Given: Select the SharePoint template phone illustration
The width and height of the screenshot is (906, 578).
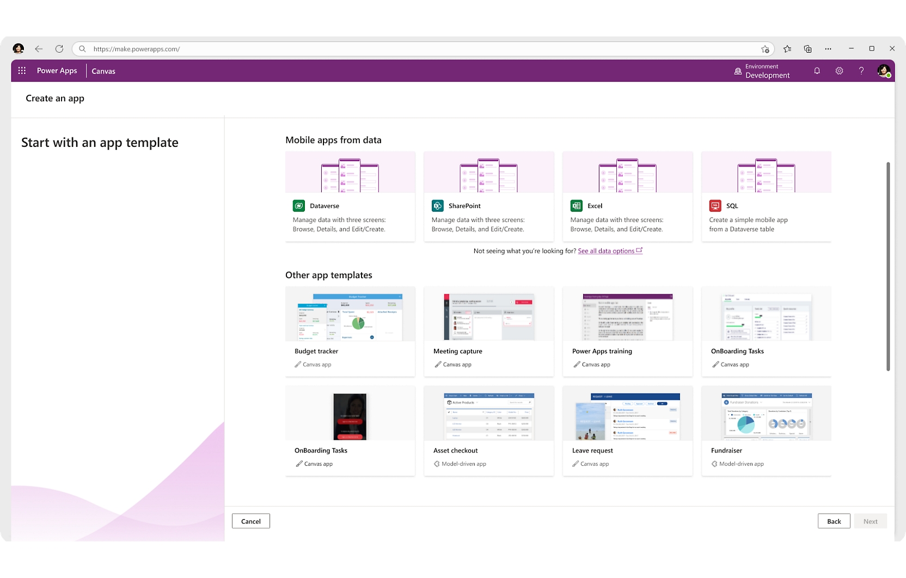Looking at the screenshot, I should pyautogui.click(x=489, y=175).
